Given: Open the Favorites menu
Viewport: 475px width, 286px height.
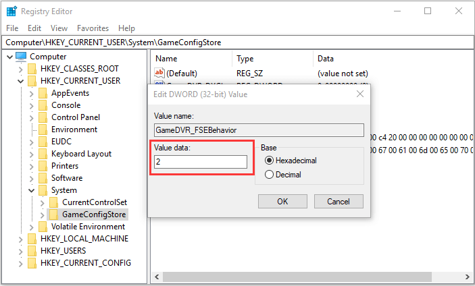Looking at the screenshot, I should [x=93, y=28].
